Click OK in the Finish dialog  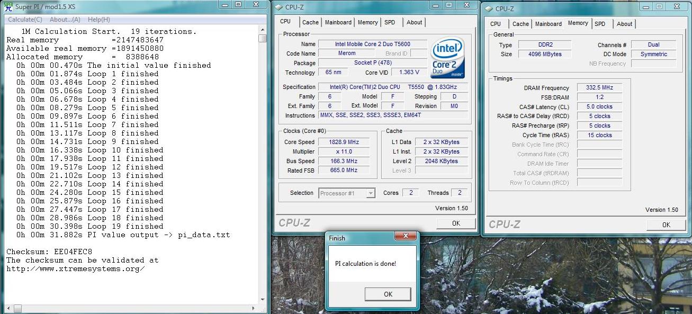(388, 294)
